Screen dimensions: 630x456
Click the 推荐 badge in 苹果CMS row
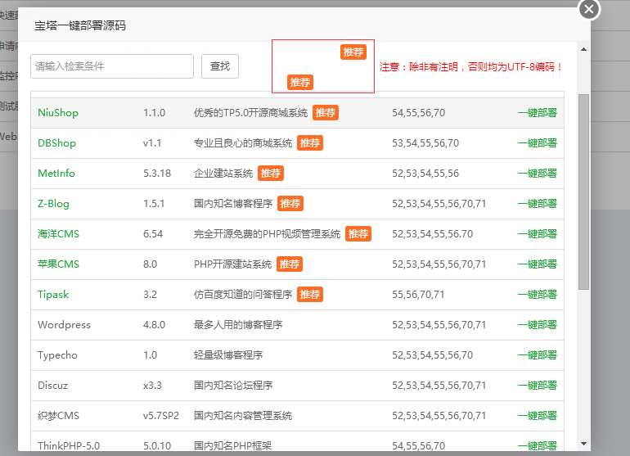coord(290,264)
